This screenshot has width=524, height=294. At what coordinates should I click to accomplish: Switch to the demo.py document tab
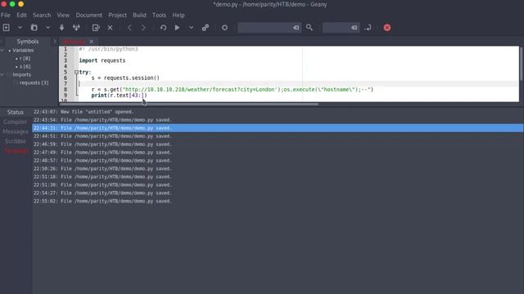coord(74,42)
